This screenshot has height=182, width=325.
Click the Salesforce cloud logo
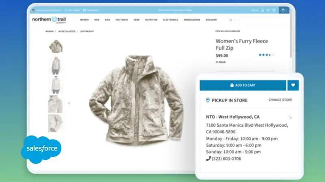[x=41, y=149]
